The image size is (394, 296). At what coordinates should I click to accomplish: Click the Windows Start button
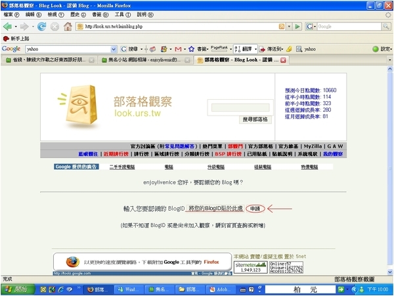18,289
